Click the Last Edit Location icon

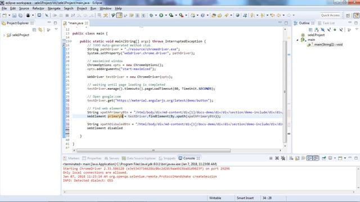[272, 15]
